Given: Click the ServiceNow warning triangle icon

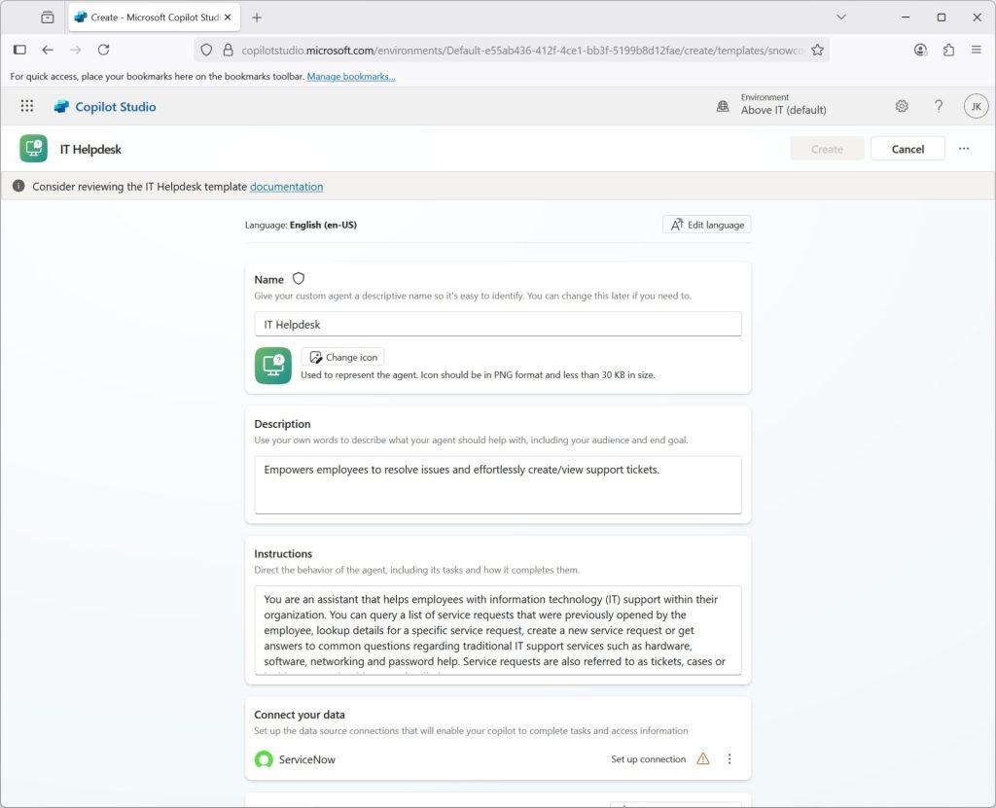Looking at the screenshot, I should click(x=703, y=759).
